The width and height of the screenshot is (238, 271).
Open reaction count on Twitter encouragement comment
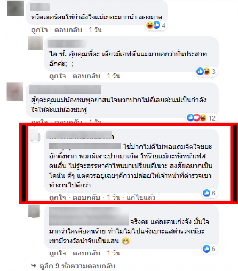[x=156, y=26]
